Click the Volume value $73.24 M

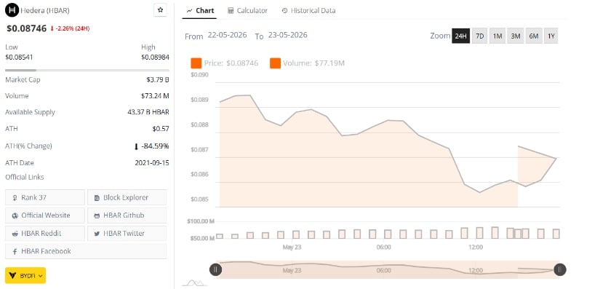155,96
